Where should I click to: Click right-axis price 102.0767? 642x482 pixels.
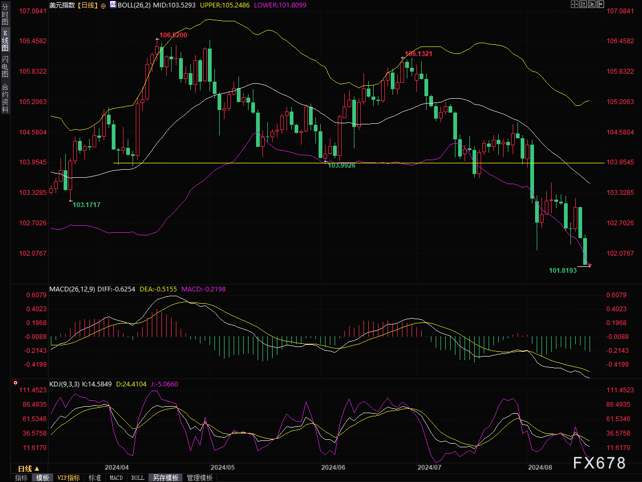point(621,253)
